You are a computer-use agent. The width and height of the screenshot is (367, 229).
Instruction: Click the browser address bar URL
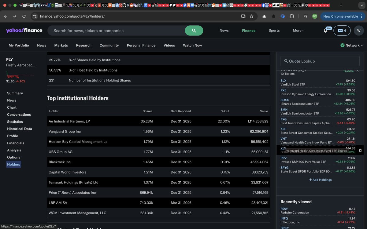(x=72, y=16)
